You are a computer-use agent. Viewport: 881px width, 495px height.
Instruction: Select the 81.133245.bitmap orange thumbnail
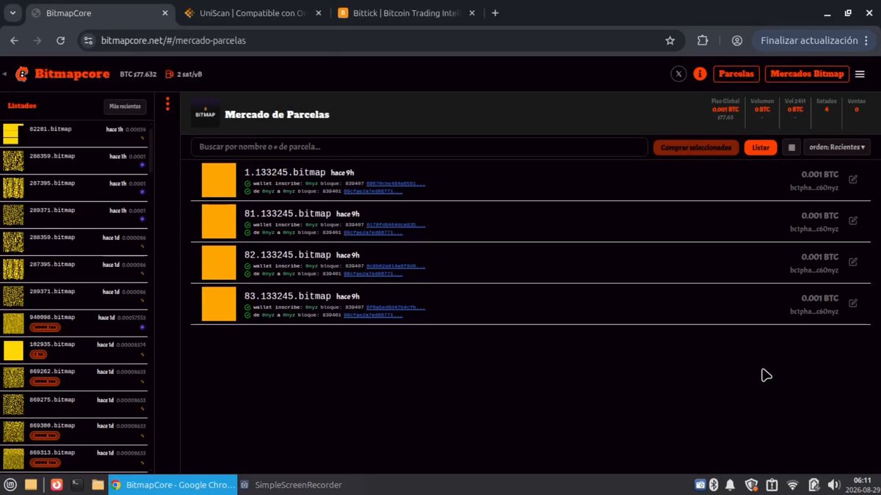tap(219, 221)
